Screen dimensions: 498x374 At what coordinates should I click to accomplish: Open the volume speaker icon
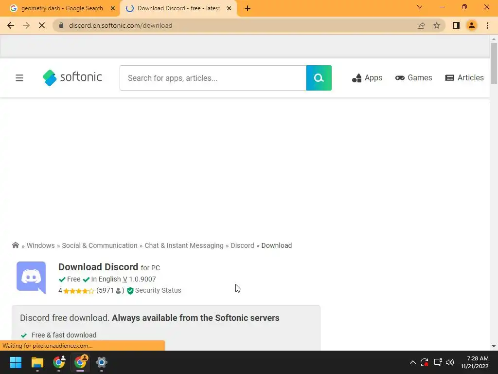pos(450,362)
